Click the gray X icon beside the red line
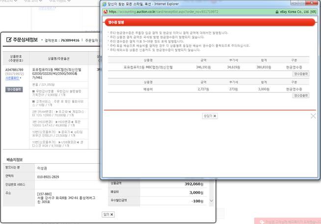Image resolution: width=321 pixels, height=224 pixels. click(x=313, y=116)
